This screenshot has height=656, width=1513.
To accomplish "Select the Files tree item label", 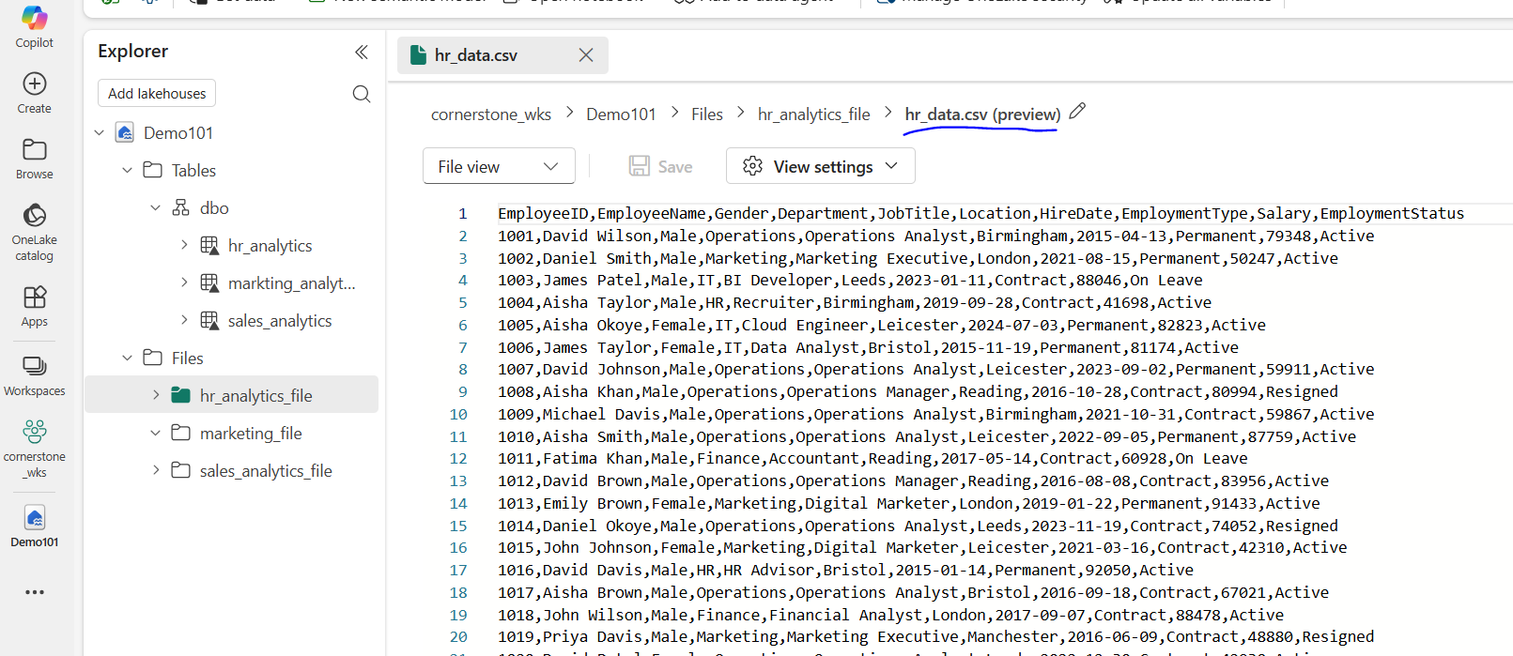I will point(188,359).
